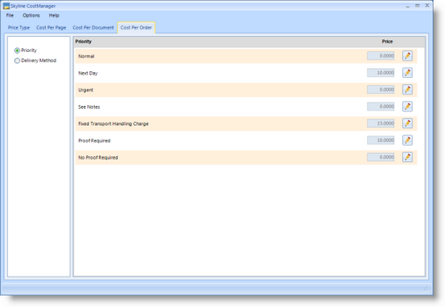Click the Priority column header

tap(84, 42)
